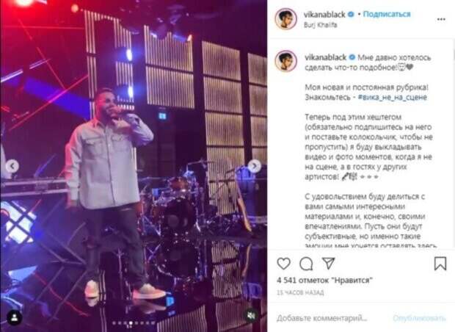Save post with bookmark icon
This screenshot has height=332, width=455.
tap(440, 263)
